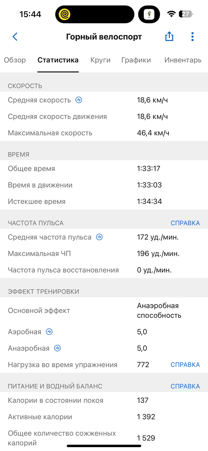Tap СПРАВКА next to Нагрузка во время упражнения
The height and width of the screenshot is (451, 208).
point(185,365)
